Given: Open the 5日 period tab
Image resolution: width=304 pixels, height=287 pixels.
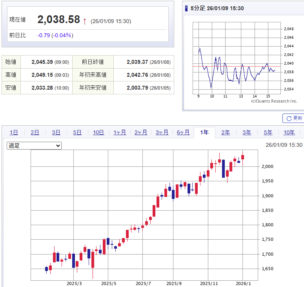Looking at the screenshot, I should [x=77, y=132].
